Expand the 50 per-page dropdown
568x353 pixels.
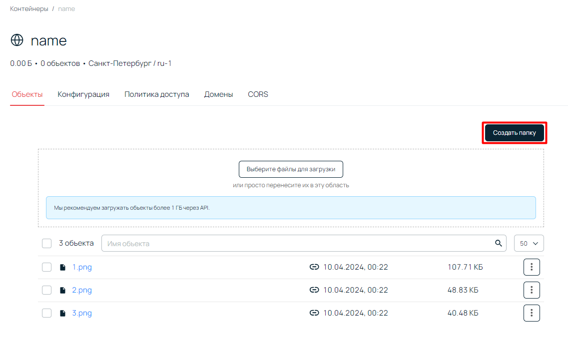tap(529, 243)
